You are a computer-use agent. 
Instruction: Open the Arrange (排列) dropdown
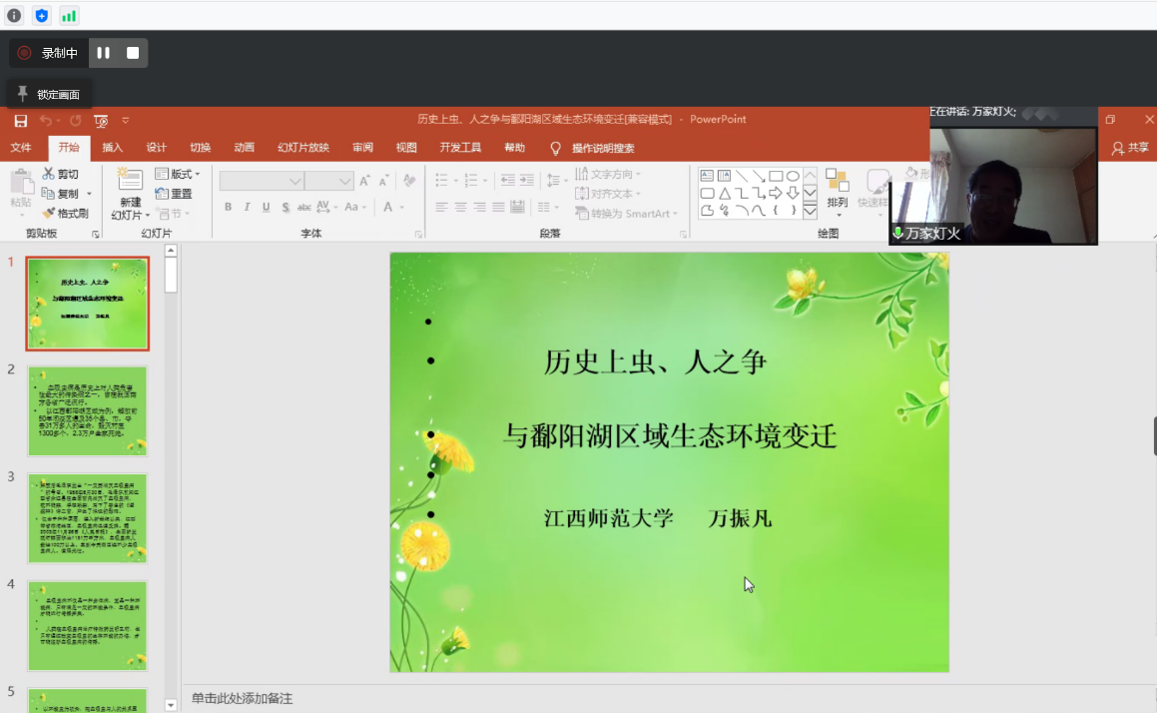(837, 190)
